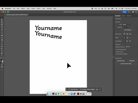Viewport: 138px width, 103px height.
Task: Toggle second Snap Options icon
Action: tap(127, 41)
